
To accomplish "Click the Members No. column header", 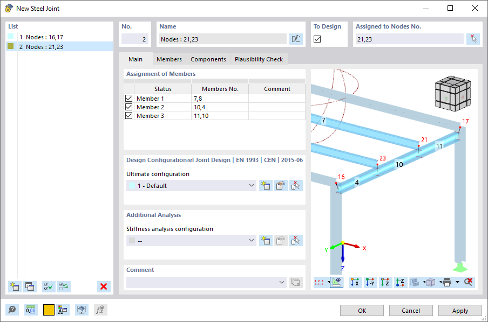I will [x=220, y=89].
